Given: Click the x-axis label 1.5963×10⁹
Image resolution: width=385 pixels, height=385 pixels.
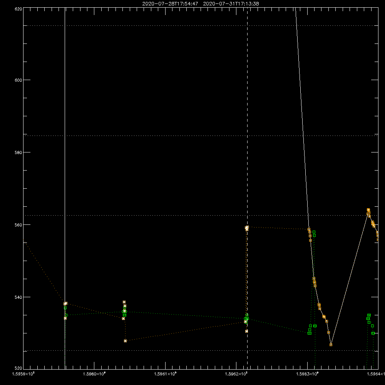Looking at the screenshot, I should 307,374.
